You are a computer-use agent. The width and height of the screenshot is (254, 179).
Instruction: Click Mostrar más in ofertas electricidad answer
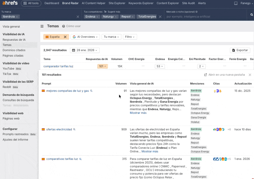click(150, 151)
